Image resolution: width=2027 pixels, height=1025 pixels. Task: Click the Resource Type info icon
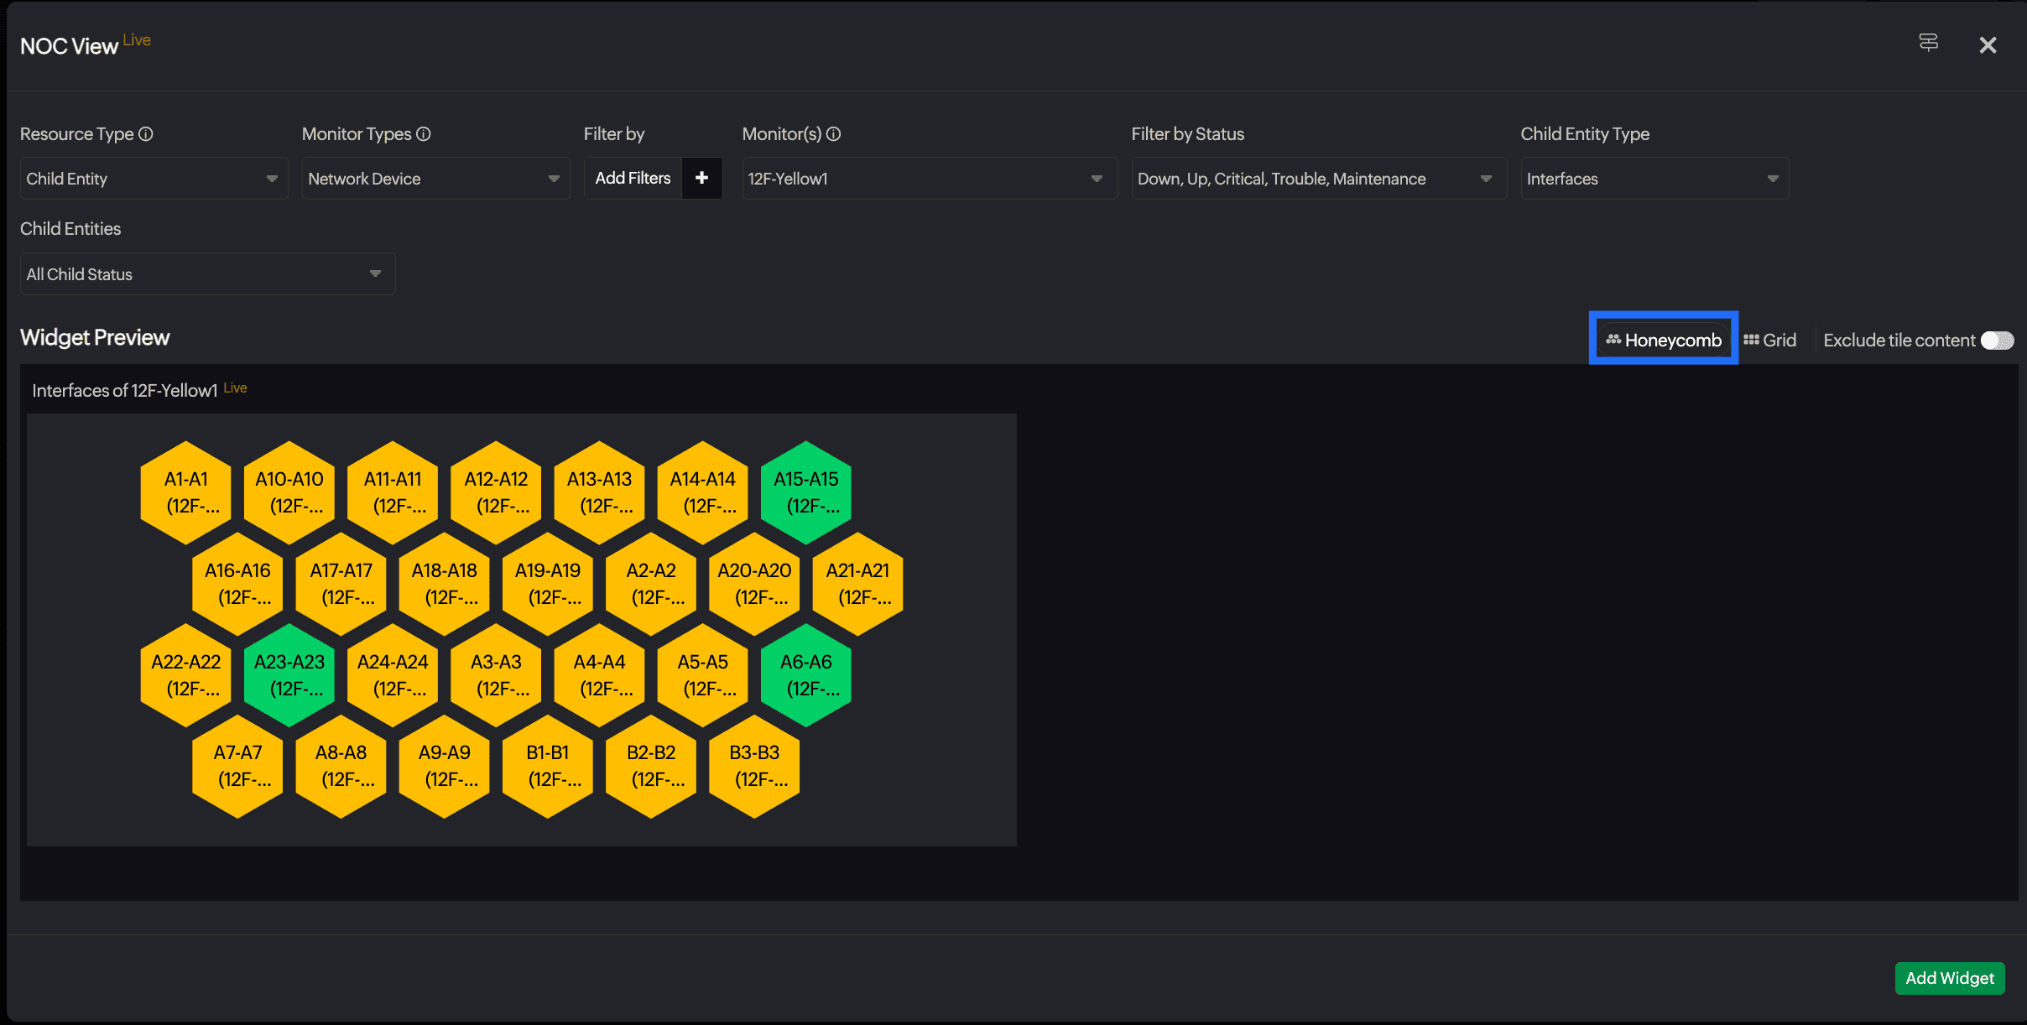pyautogui.click(x=146, y=134)
